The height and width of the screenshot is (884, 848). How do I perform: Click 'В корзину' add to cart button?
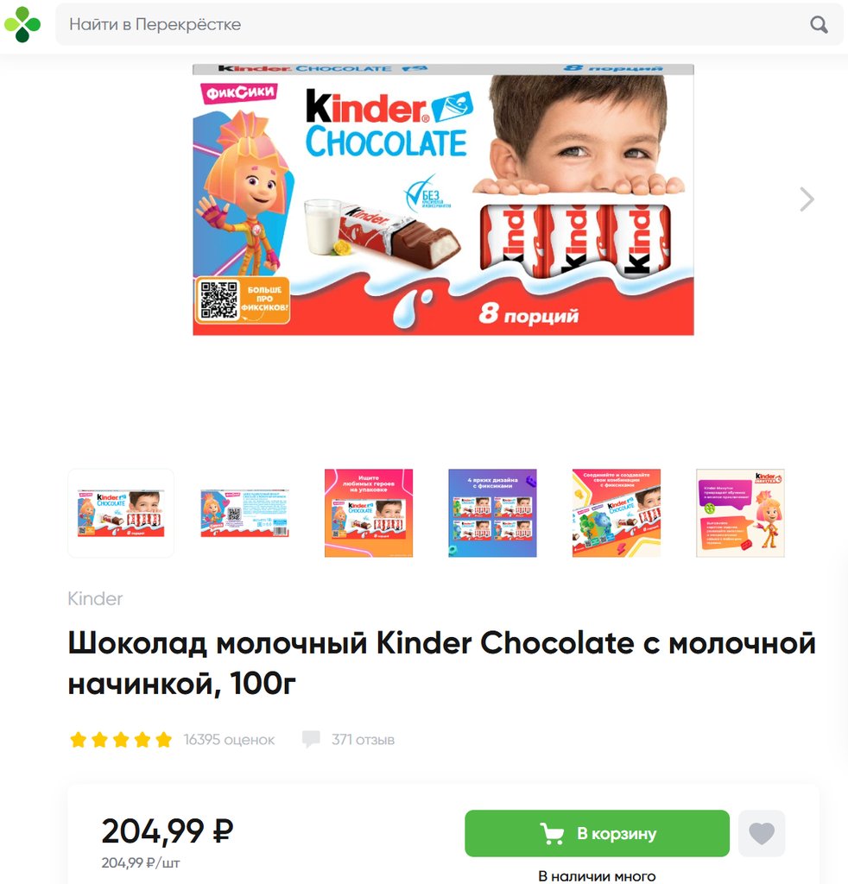597,833
